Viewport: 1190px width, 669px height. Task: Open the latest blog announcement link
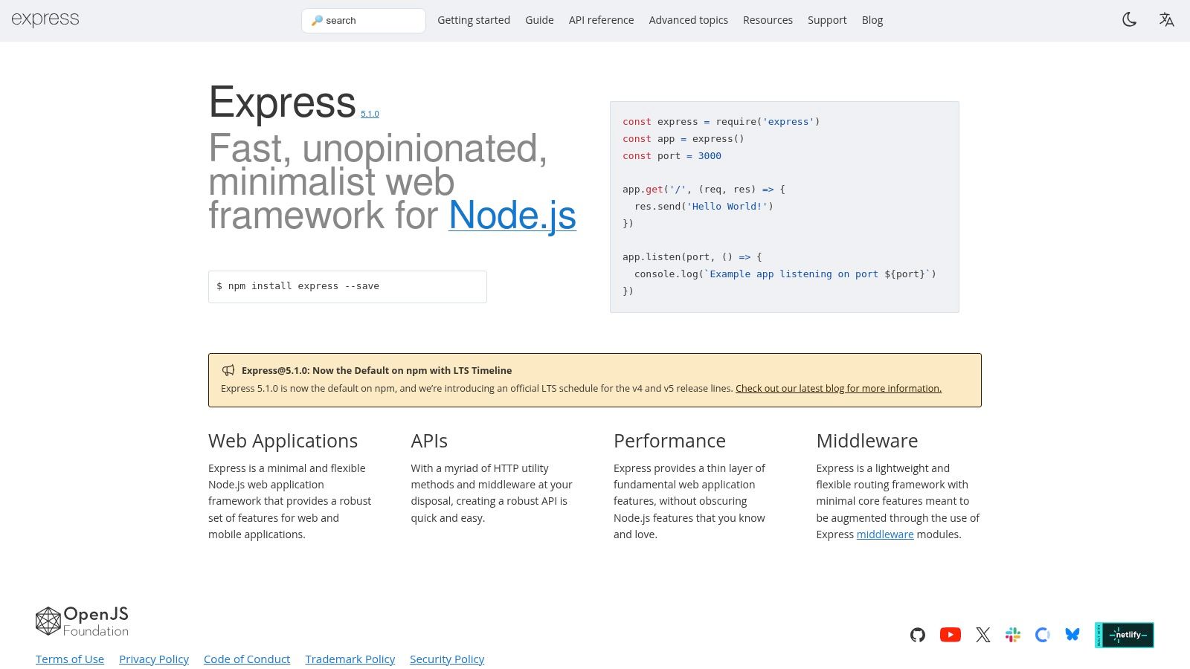pyautogui.click(x=838, y=389)
